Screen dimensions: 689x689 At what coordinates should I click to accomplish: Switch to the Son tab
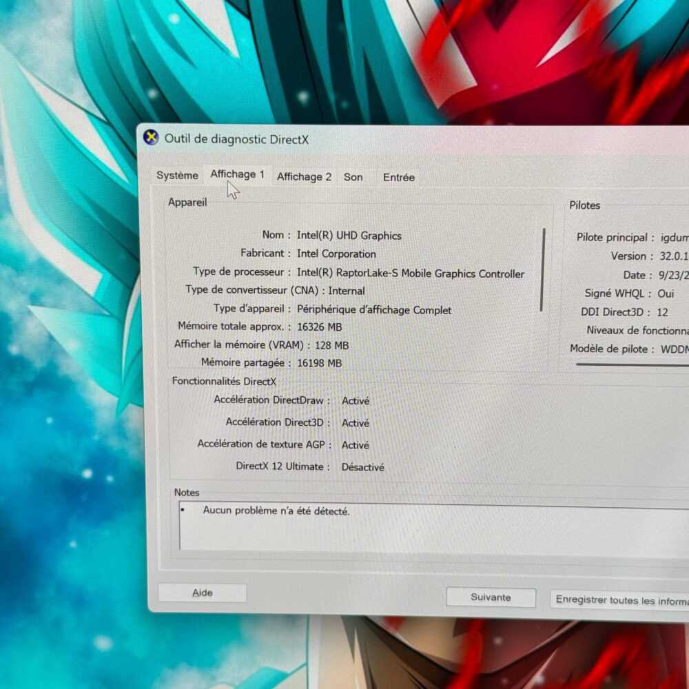point(353,177)
